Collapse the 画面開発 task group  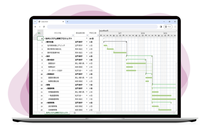pyautogui.click(x=46, y=88)
